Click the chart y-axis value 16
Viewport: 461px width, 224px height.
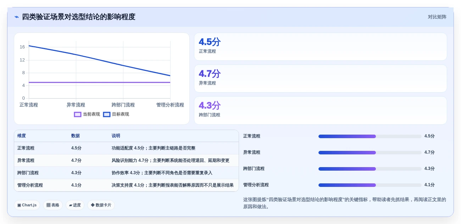[x=22, y=47]
